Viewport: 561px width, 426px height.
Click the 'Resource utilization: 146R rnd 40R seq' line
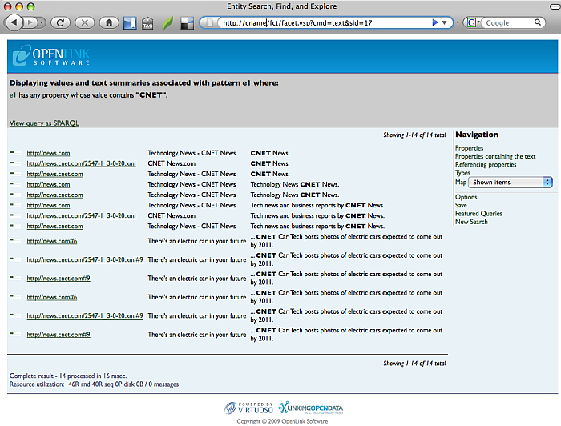coord(94,384)
